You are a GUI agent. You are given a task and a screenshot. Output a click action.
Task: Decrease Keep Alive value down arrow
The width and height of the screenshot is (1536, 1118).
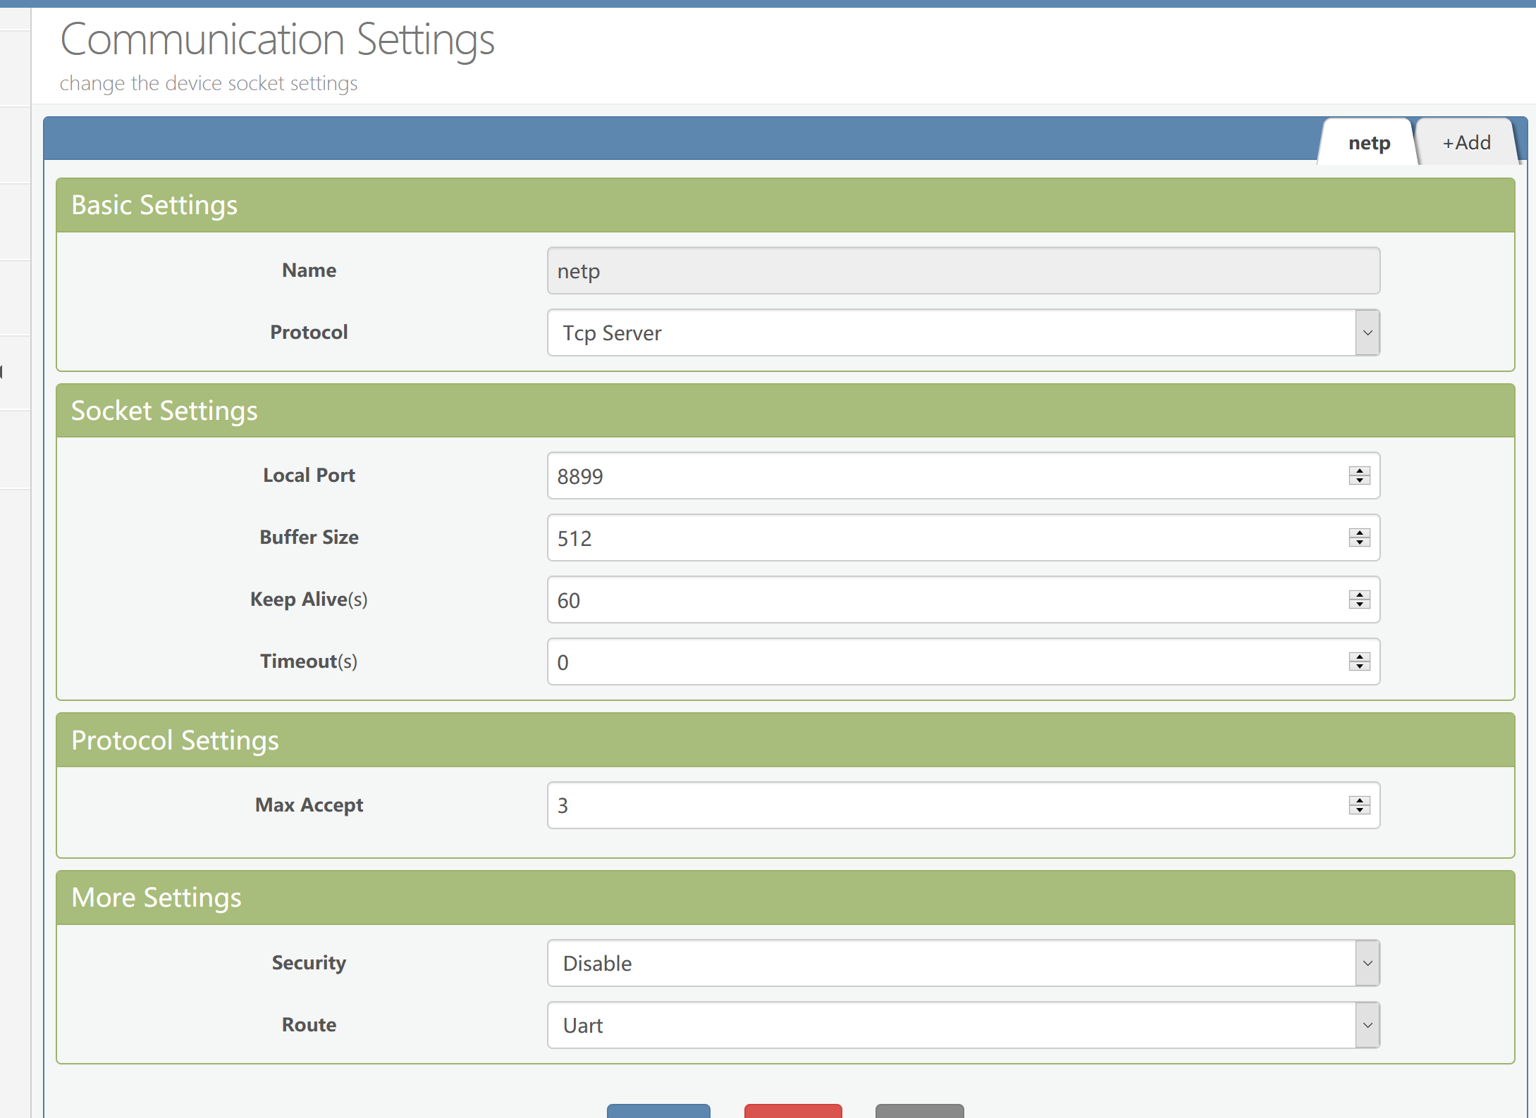1359,604
